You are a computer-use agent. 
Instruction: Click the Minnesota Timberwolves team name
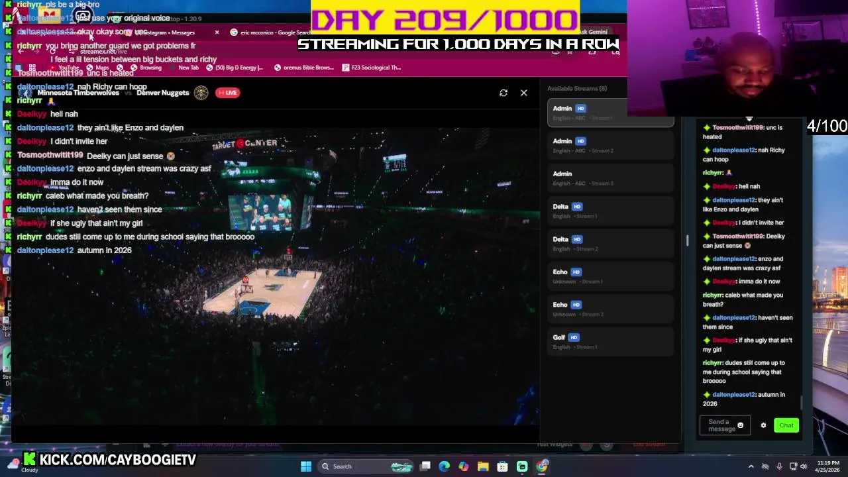tap(78, 93)
